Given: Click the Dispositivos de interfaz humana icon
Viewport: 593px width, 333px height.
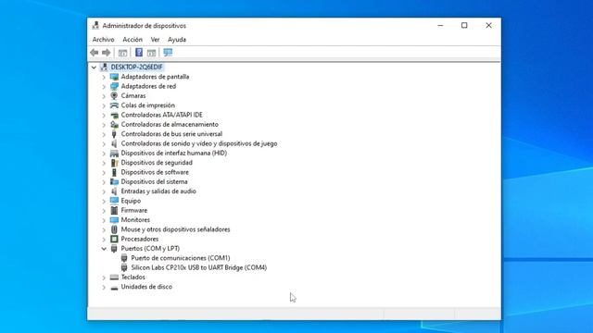Looking at the screenshot, I should coord(114,153).
